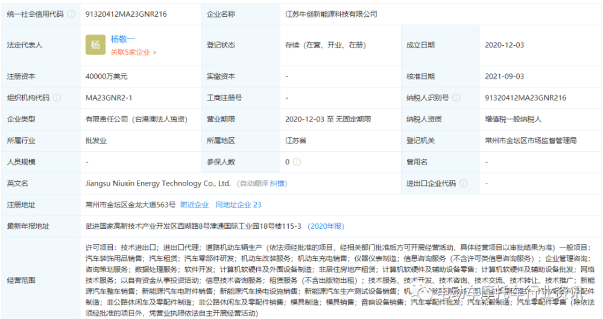Click the 工商注册号 label
Screen dimensions: 603x319
coord(224,98)
